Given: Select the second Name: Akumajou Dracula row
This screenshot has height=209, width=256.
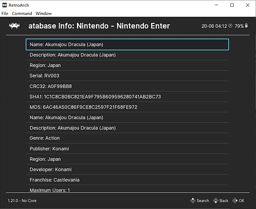Looking at the screenshot, I should coord(127,118).
